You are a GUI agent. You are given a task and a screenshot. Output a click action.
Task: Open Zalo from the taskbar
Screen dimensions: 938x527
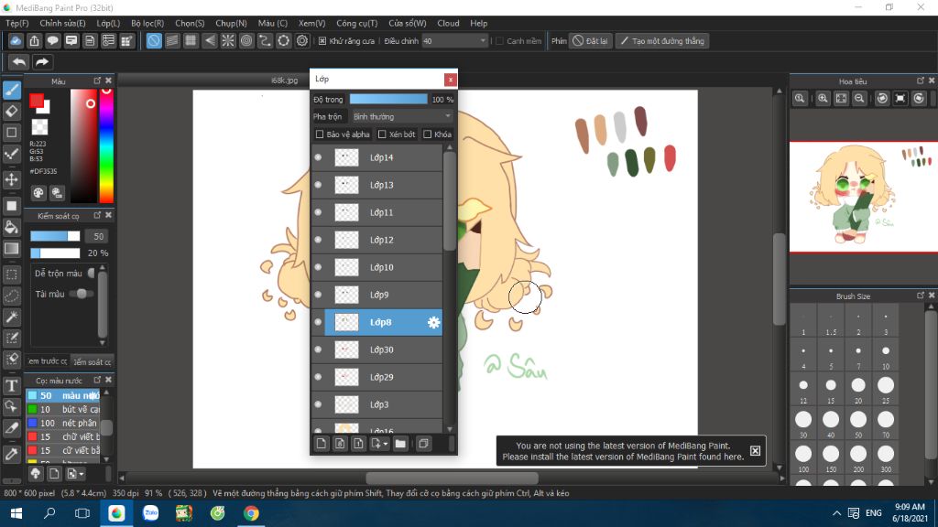tap(150, 513)
